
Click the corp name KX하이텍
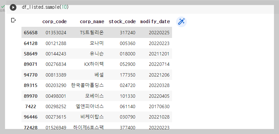94,64
